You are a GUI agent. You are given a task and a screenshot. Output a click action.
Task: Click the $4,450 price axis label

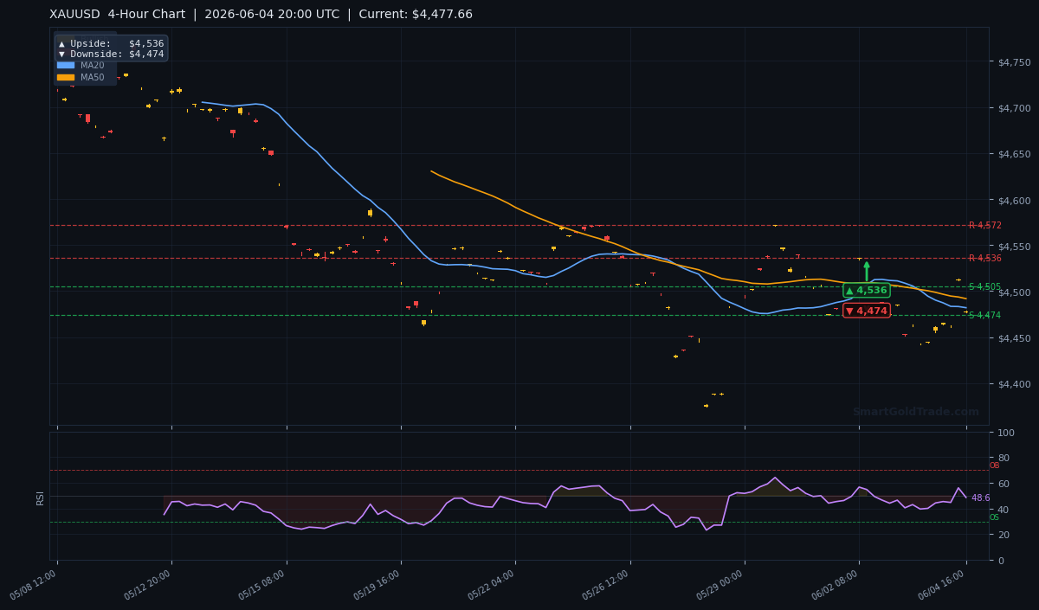pyautogui.click(x=1015, y=338)
